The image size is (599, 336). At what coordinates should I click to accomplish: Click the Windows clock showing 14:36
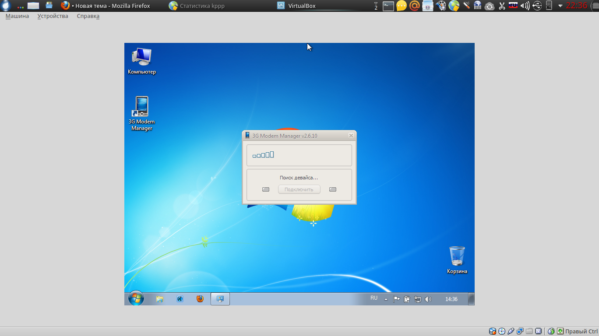point(451,299)
